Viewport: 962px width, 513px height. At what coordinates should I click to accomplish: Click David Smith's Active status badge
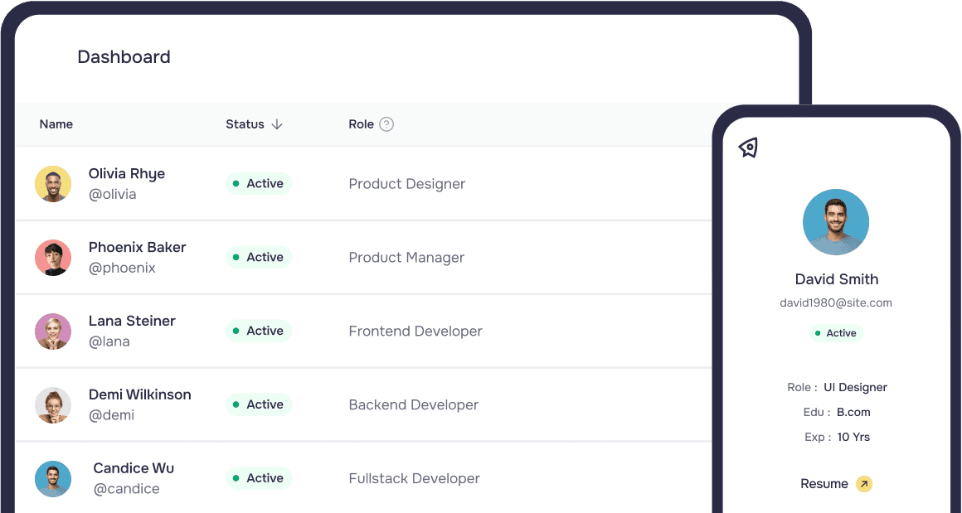click(836, 333)
